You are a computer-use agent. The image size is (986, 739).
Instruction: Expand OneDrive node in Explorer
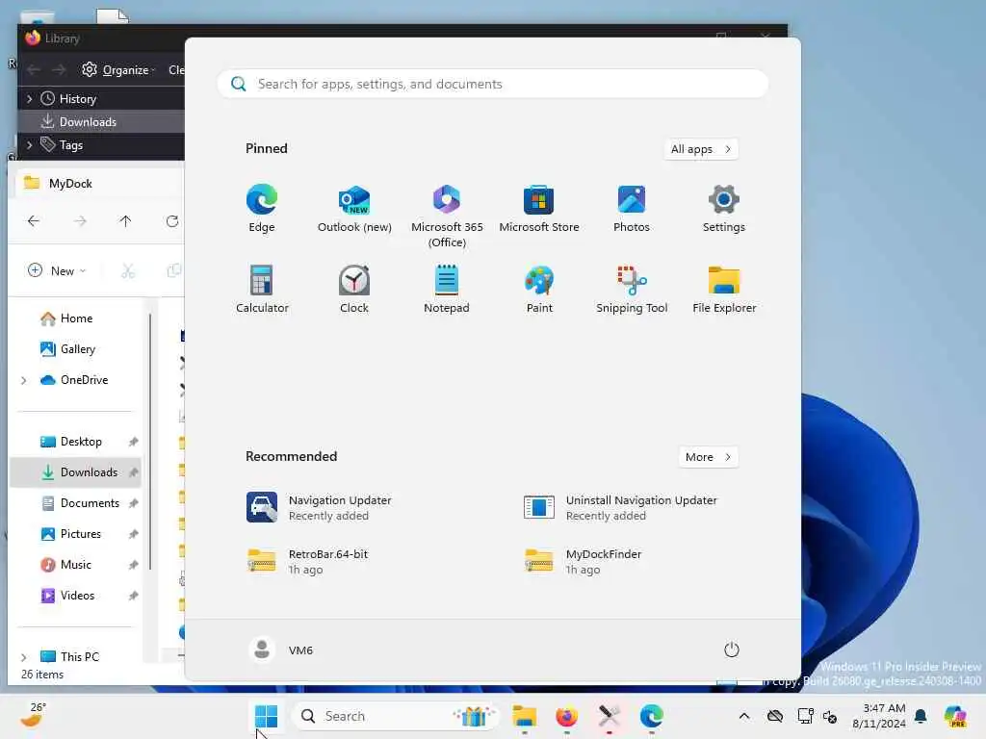tap(24, 380)
